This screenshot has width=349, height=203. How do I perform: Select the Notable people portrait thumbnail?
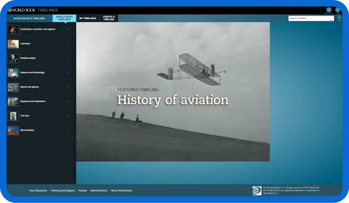[x=13, y=58]
